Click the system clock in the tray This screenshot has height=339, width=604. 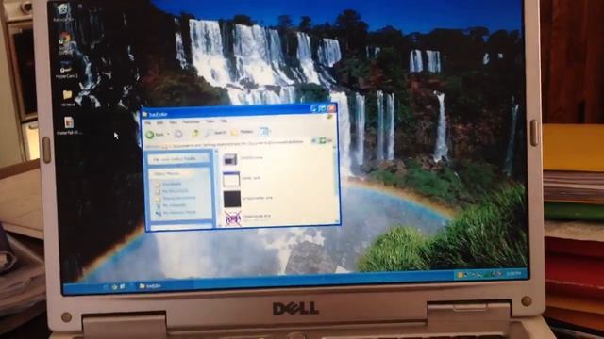click(x=513, y=274)
